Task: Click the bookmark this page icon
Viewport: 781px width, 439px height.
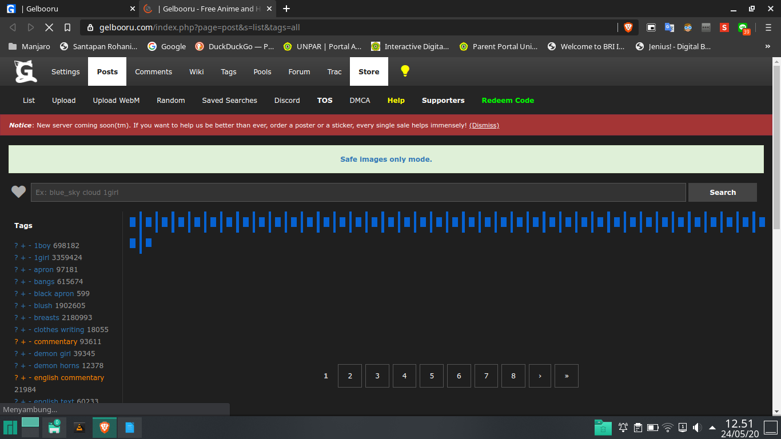Action: tap(67, 27)
